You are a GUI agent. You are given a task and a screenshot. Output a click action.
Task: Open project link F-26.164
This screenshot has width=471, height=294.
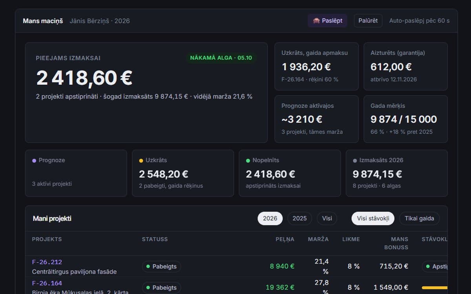(x=47, y=283)
